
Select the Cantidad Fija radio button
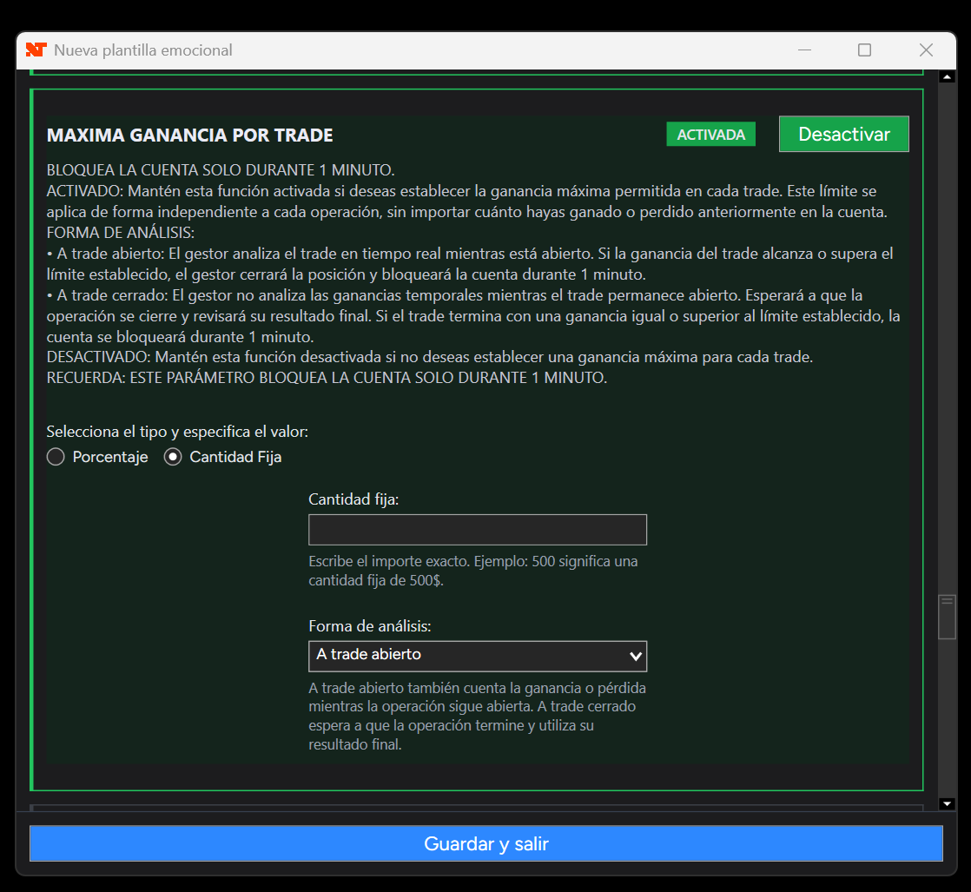click(173, 457)
